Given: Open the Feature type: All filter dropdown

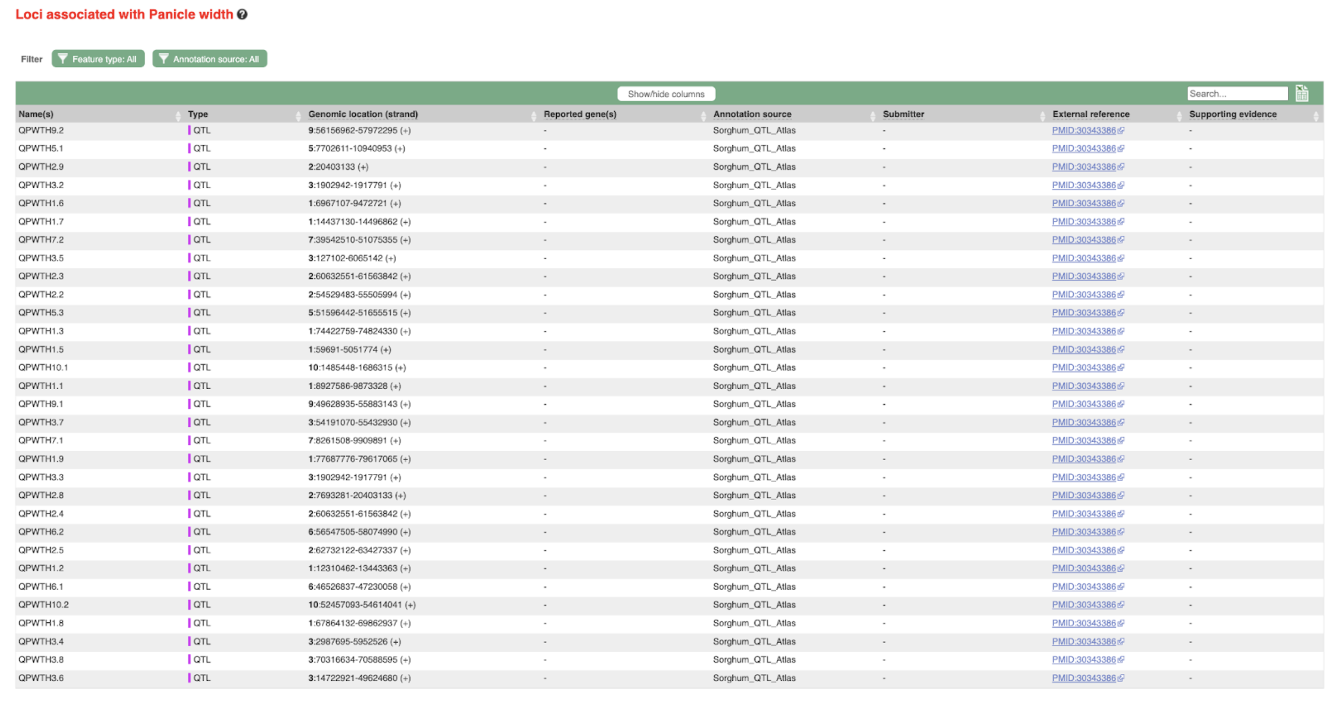Looking at the screenshot, I should pyautogui.click(x=98, y=59).
